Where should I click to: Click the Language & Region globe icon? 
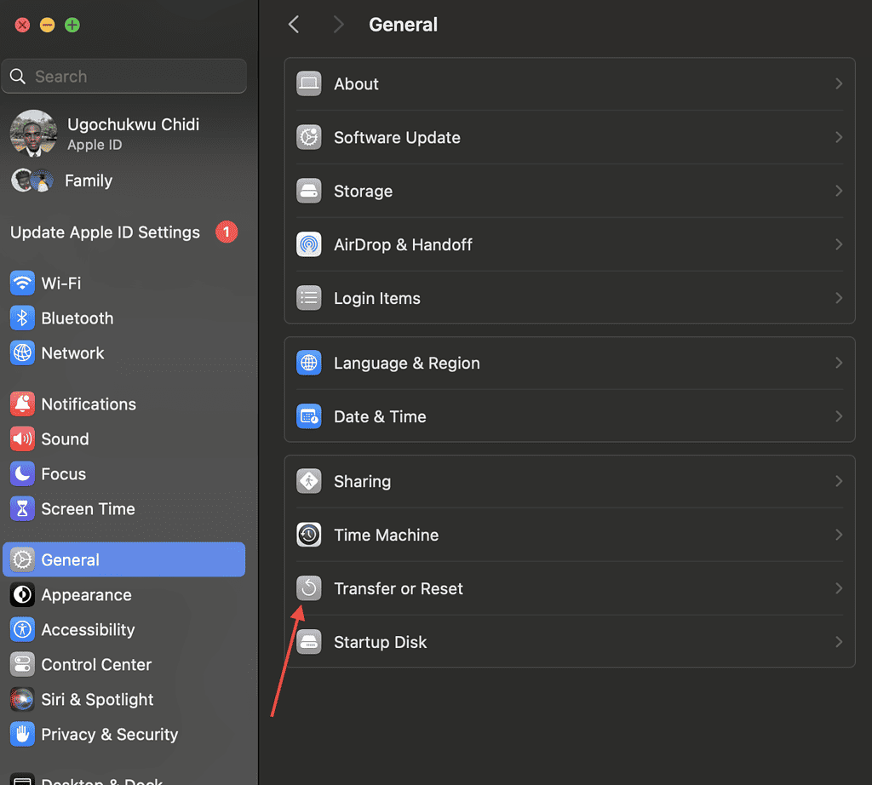308,363
